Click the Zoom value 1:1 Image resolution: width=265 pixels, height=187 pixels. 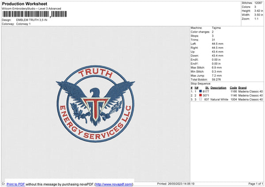[x=256, y=19]
